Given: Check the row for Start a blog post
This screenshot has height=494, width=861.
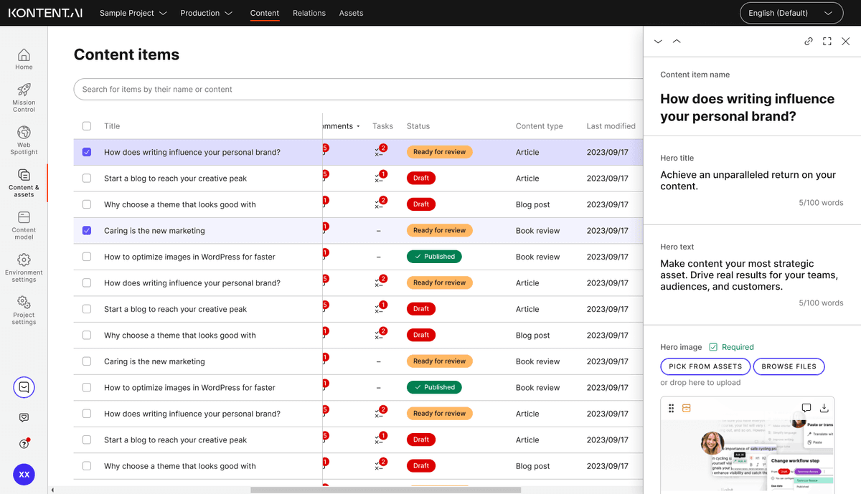Looking at the screenshot, I should point(87,178).
